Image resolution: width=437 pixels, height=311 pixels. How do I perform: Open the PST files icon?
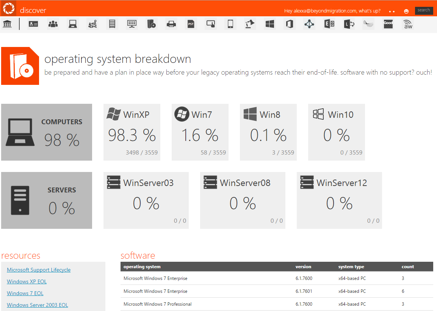(x=191, y=24)
